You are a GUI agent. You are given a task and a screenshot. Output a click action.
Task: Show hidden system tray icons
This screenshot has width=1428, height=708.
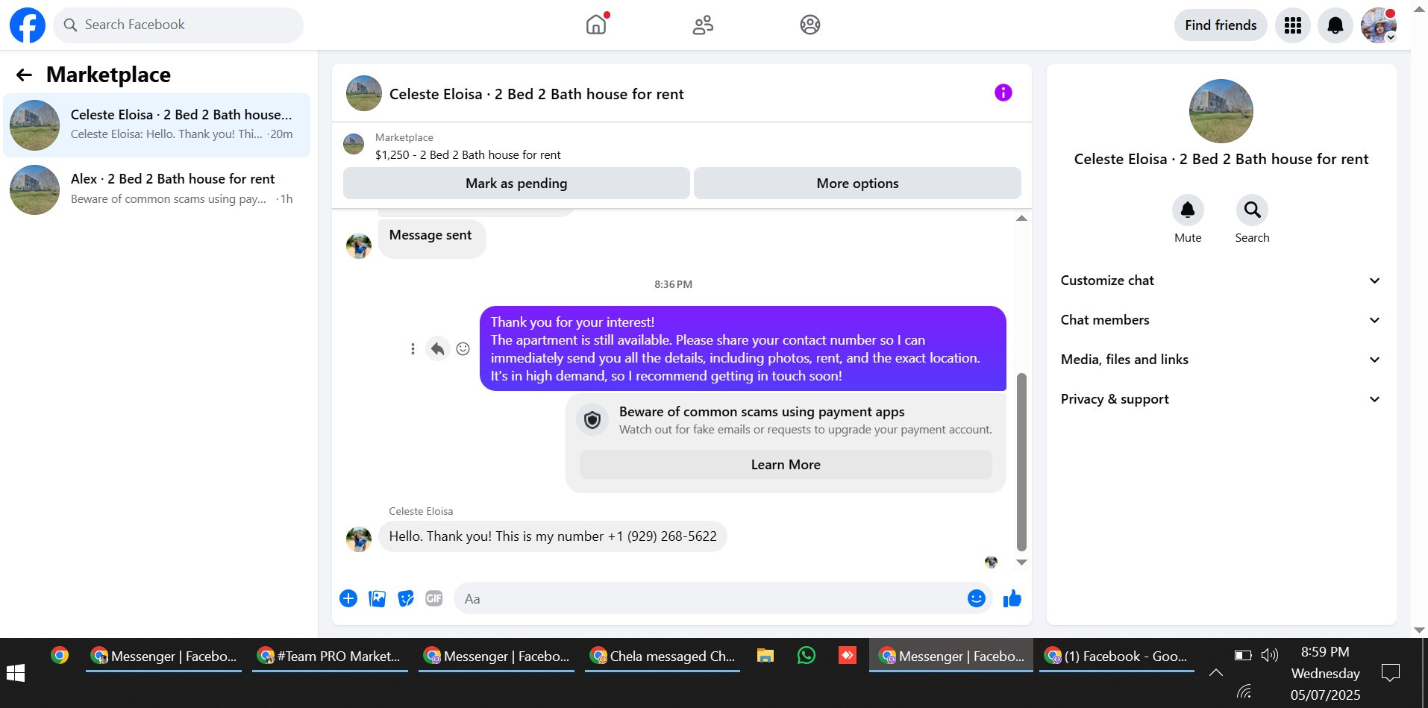(1215, 673)
